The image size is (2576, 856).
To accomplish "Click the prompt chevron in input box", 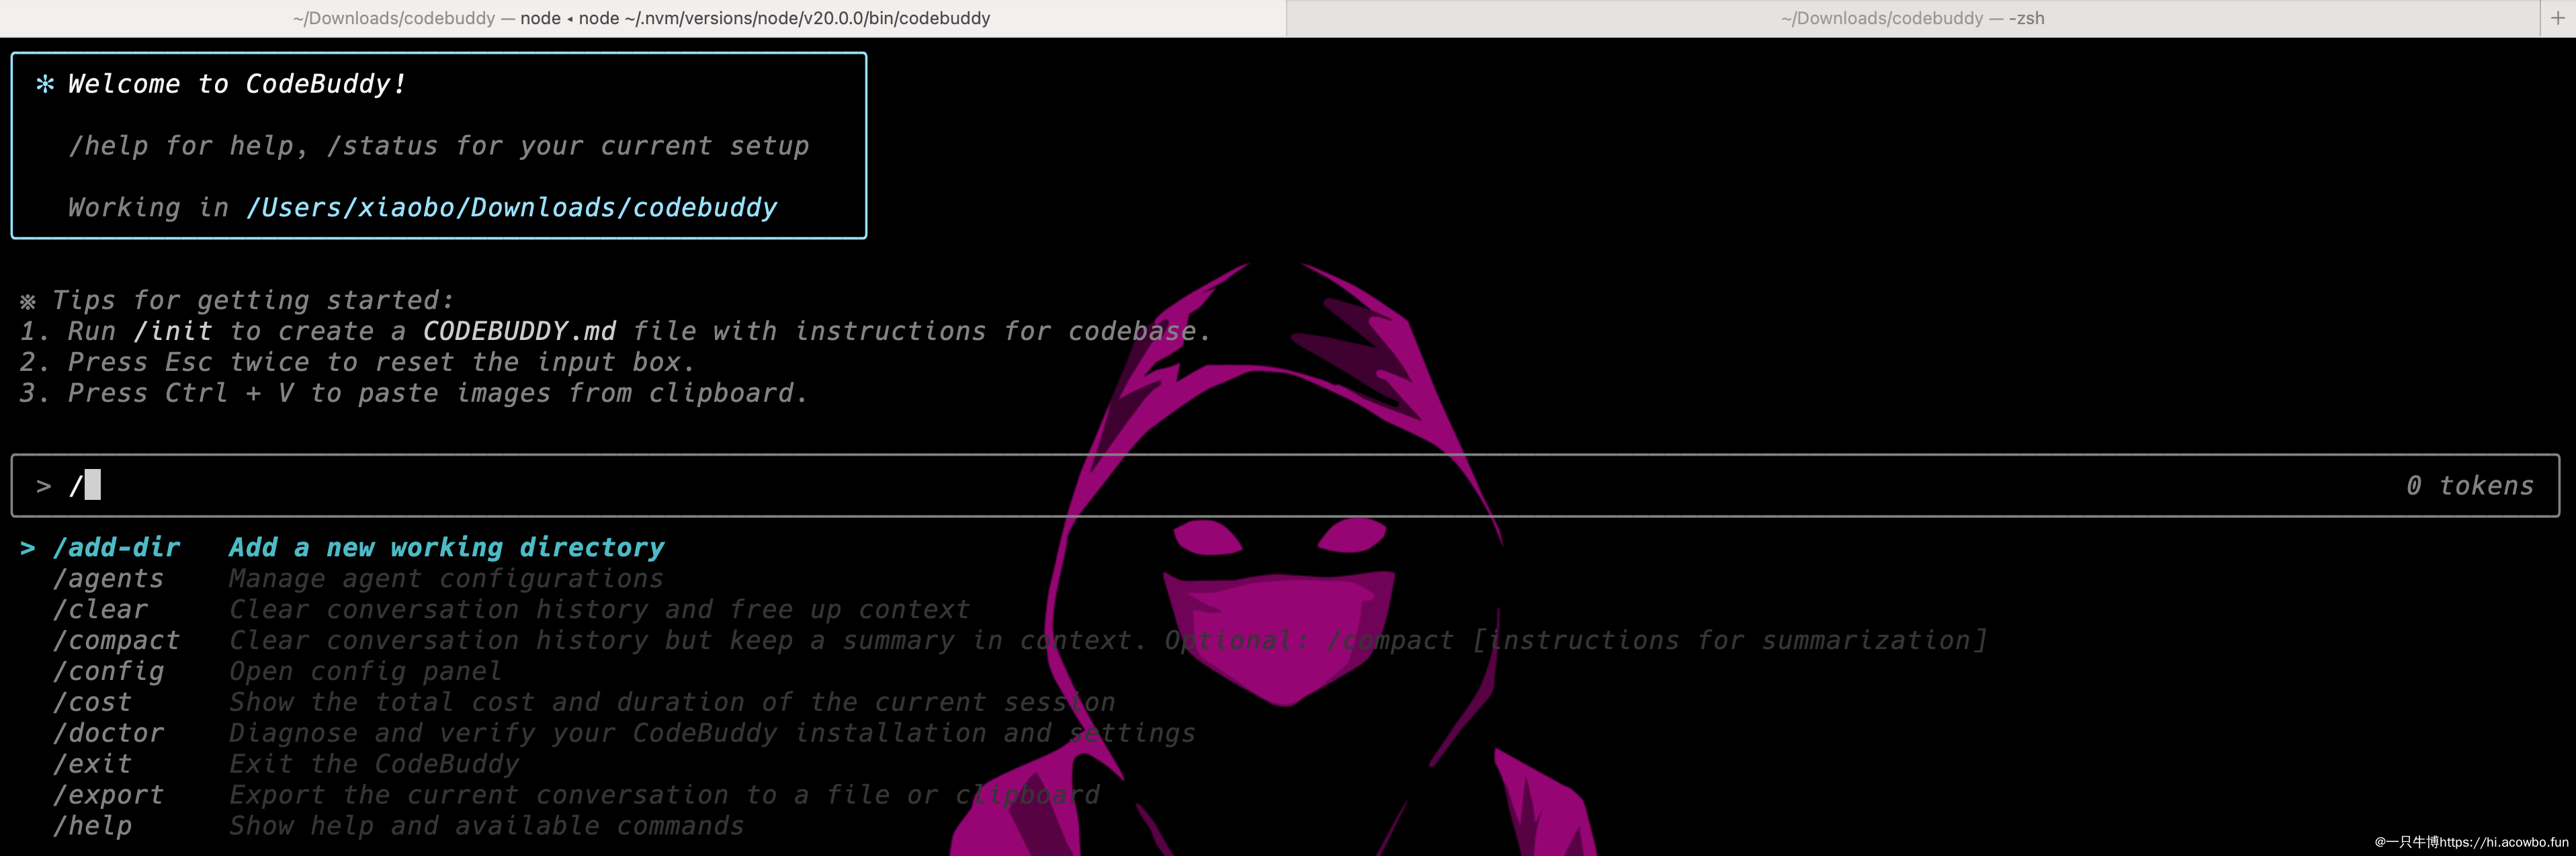I will 44,487.
